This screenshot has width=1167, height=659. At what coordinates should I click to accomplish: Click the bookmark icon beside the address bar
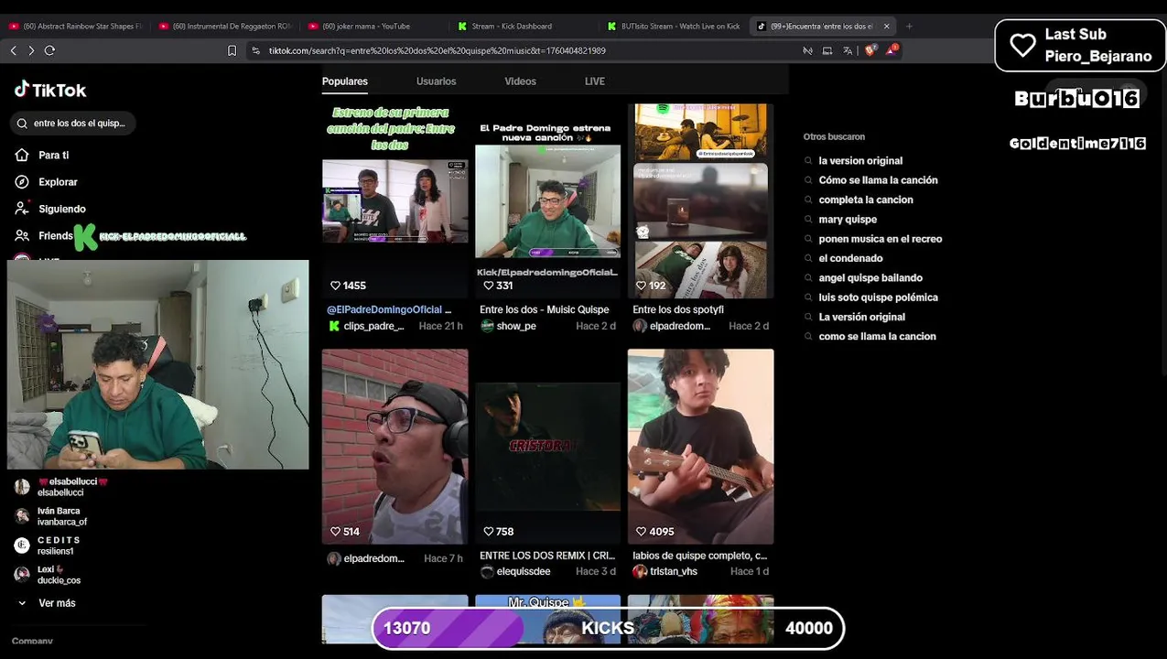(232, 51)
